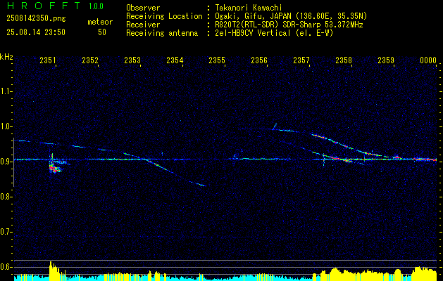Click the Ogaki, Gifu, JAPAN location text
Screen dimensions: 443x281
(x=291, y=16)
